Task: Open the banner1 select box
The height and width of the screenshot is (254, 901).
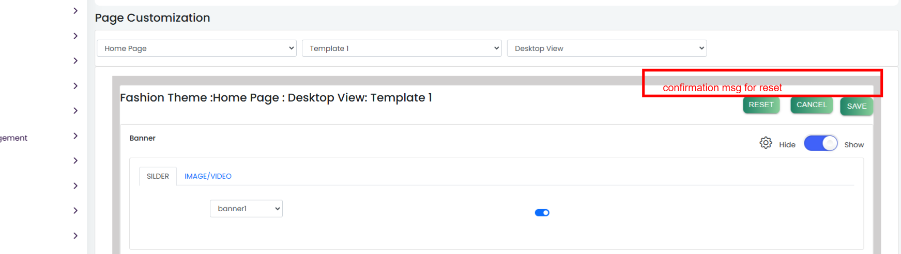Action: [246, 209]
